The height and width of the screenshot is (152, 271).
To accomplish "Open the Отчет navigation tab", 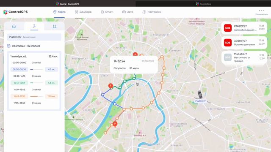I will [107, 12].
